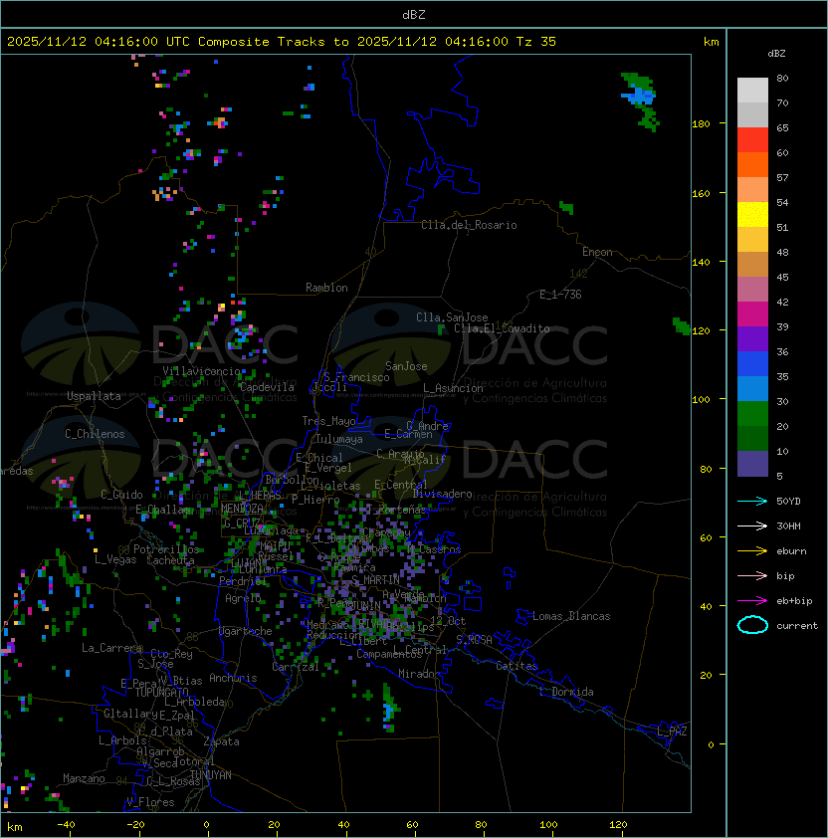Click the 'E_1-736' map label
Screen dimensions: 828x838
coord(560,295)
